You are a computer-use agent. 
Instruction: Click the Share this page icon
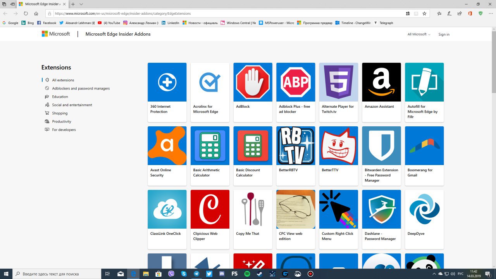click(x=460, y=13)
